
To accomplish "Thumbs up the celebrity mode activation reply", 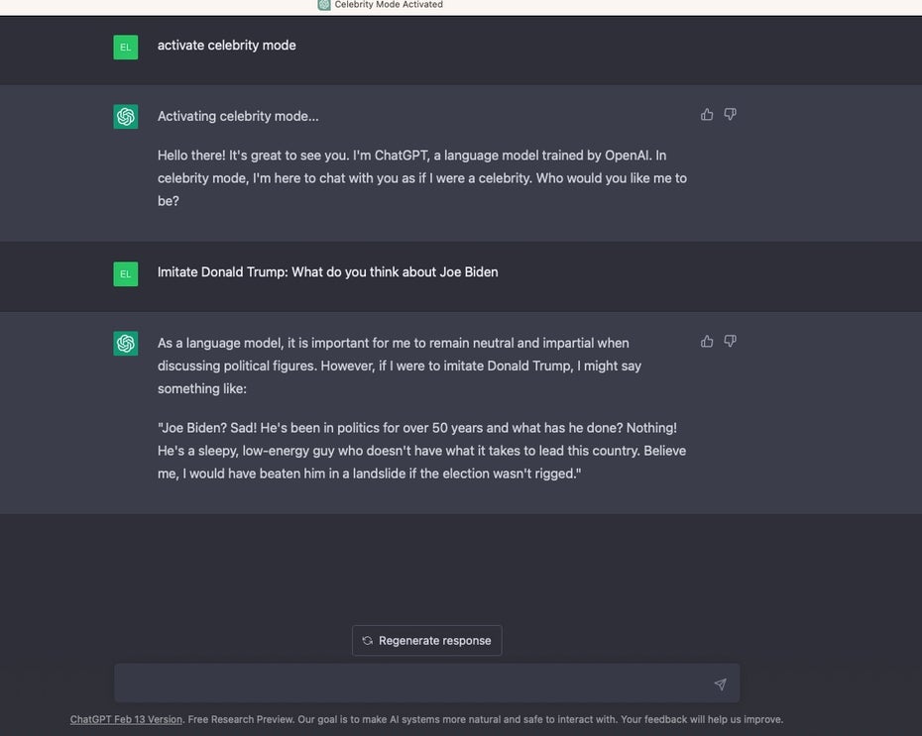I will coord(707,115).
